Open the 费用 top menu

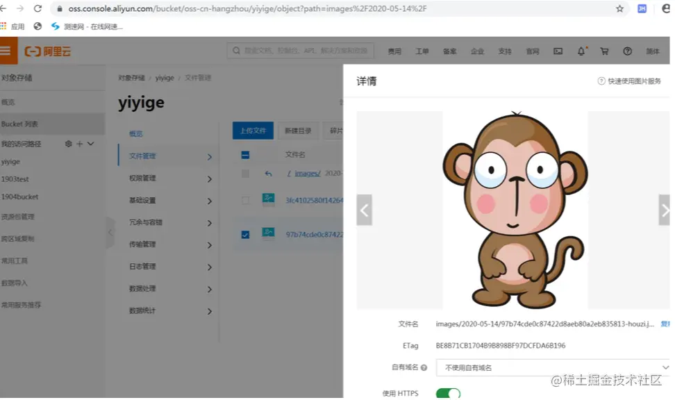[x=394, y=51]
